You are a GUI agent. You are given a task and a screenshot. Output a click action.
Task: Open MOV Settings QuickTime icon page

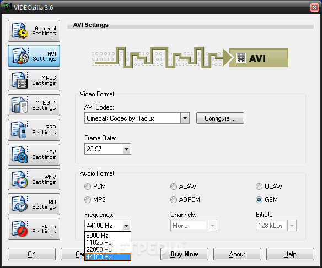pos(34,155)
